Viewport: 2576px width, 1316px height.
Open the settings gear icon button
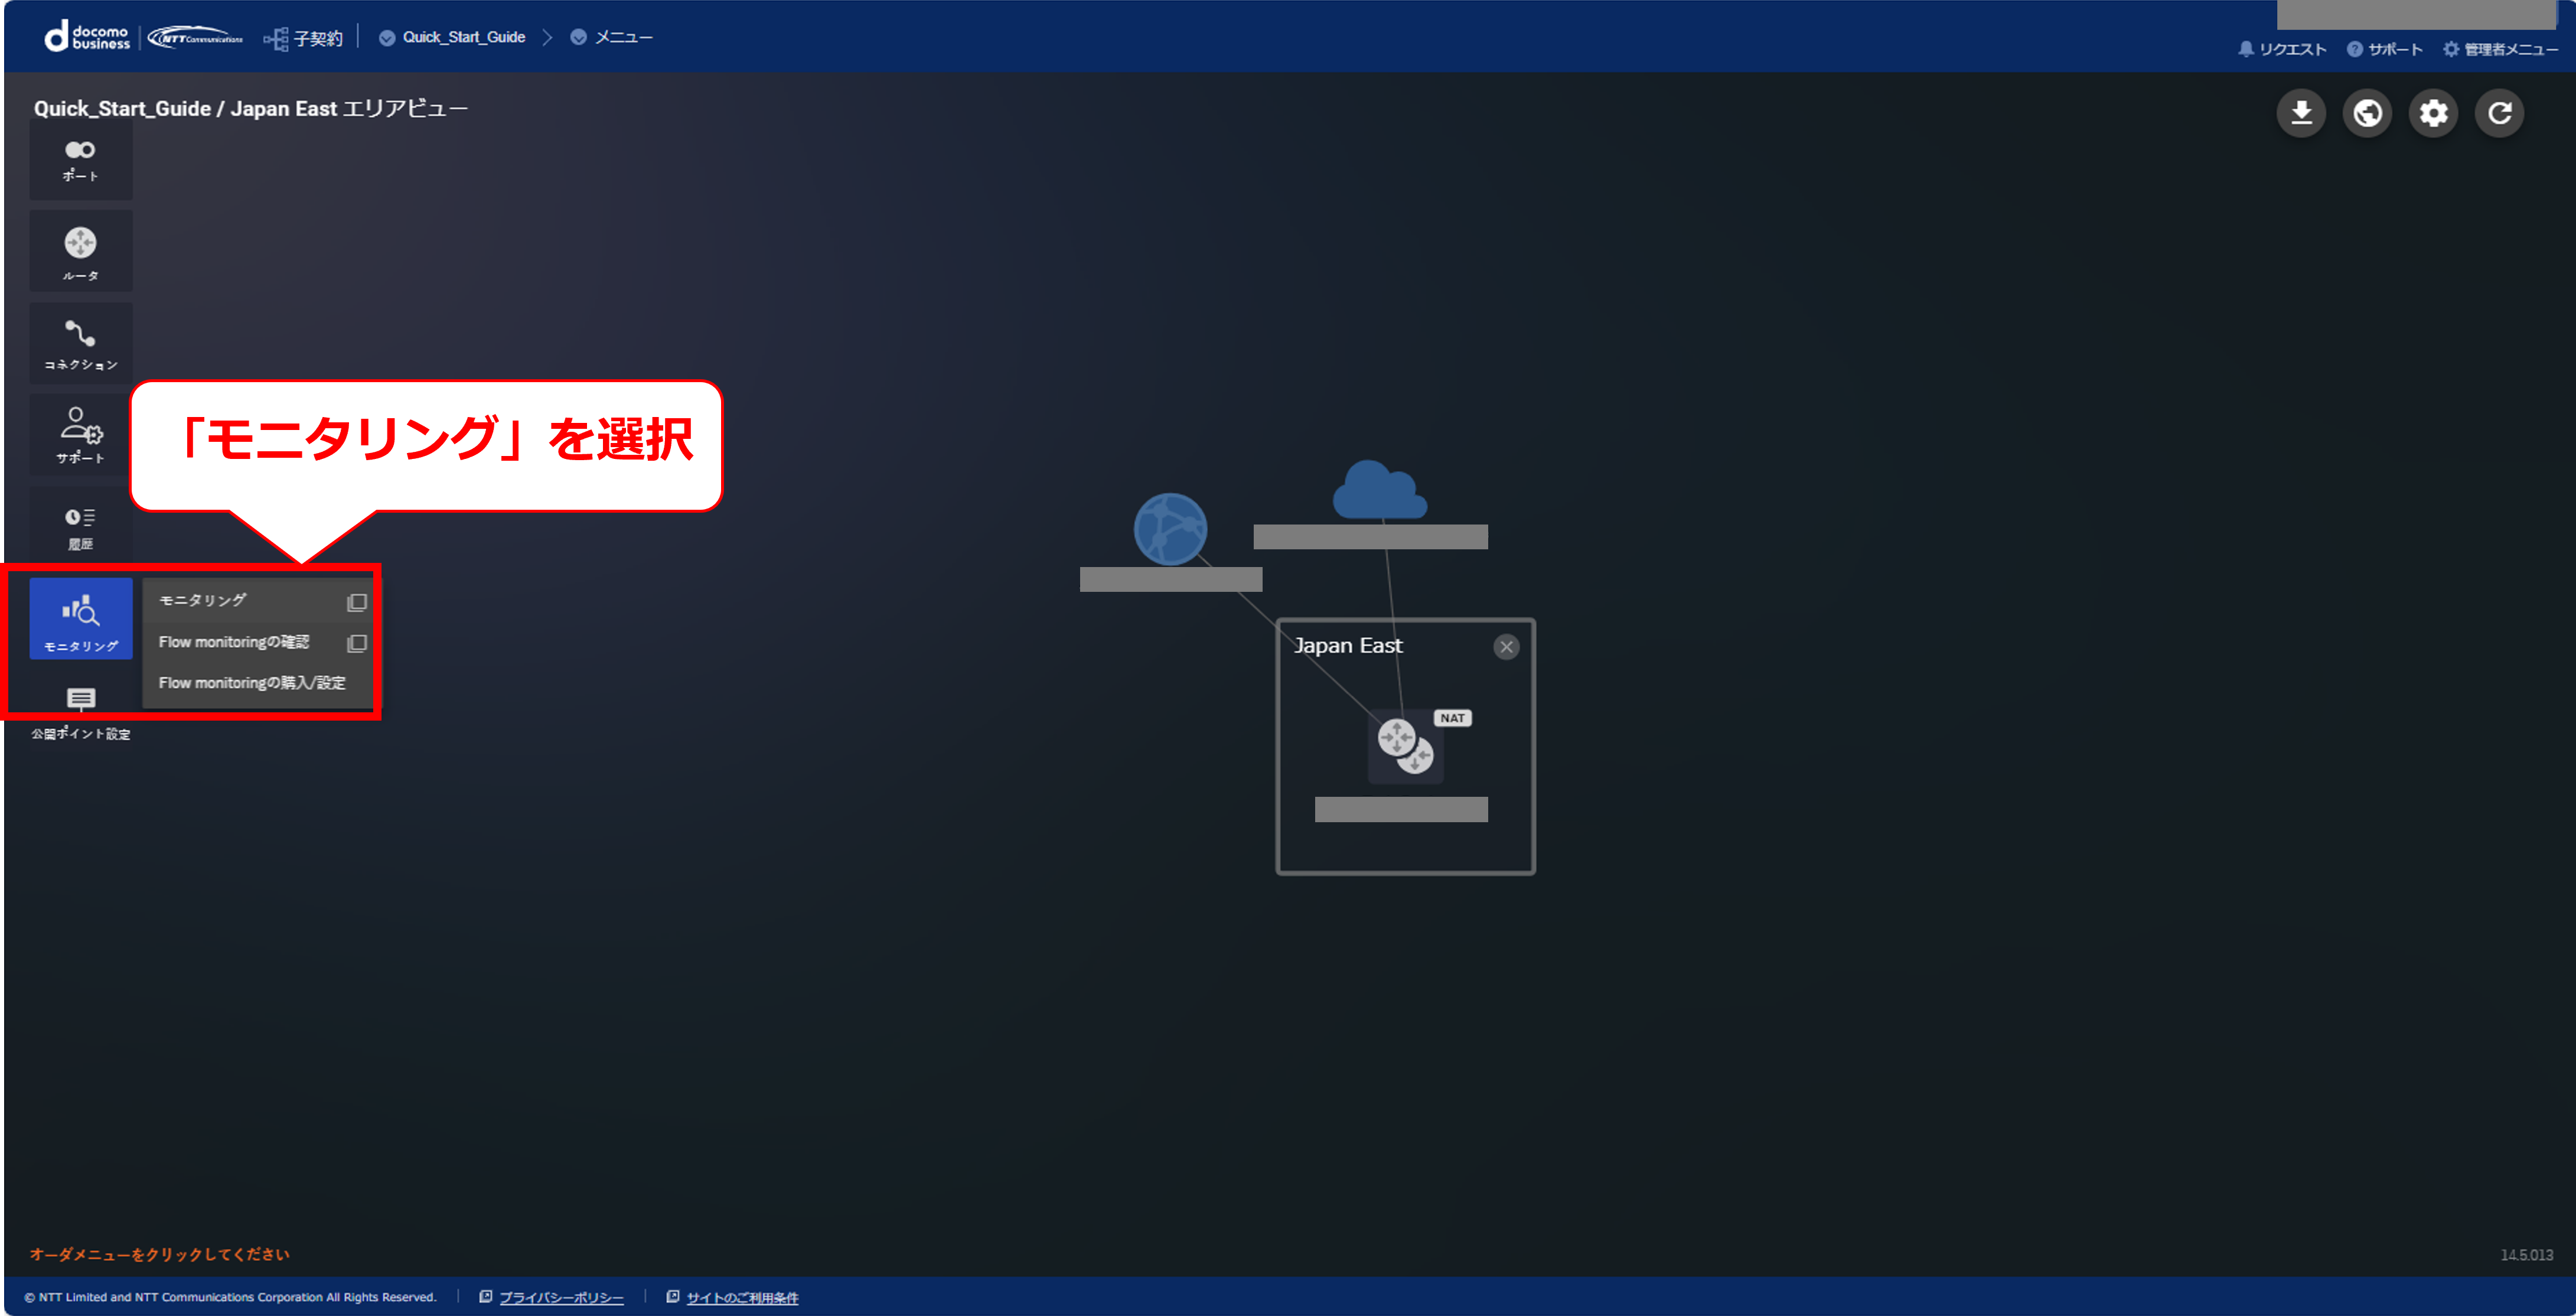(2433, 113)
